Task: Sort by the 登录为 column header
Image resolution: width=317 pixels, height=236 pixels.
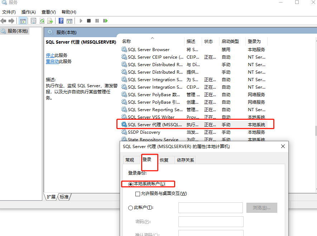Action: [x=256, y=41]
